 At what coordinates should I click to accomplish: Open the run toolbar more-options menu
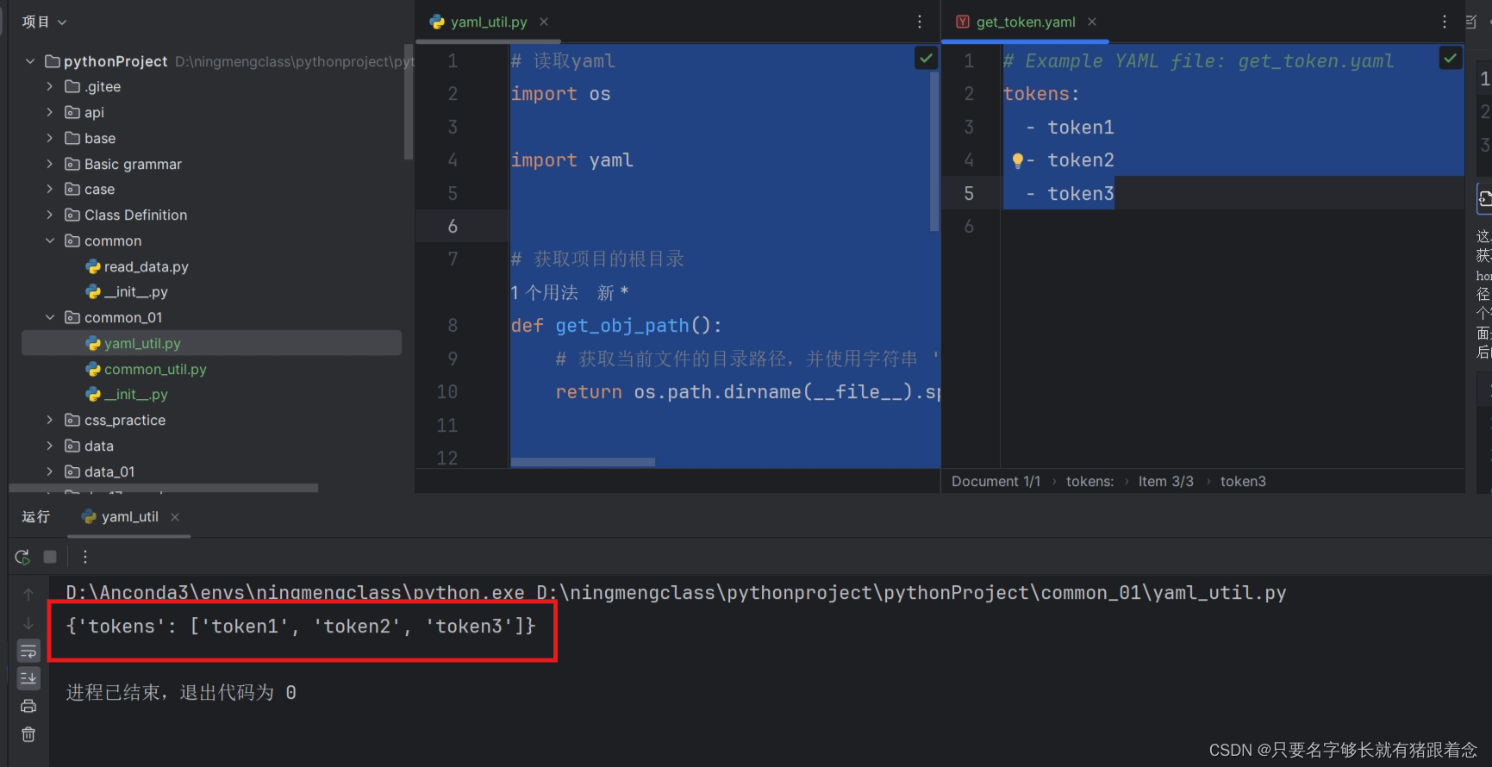pos(84,557)
